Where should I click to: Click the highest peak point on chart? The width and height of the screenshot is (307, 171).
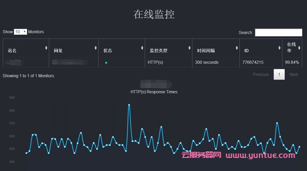[129, 105]
